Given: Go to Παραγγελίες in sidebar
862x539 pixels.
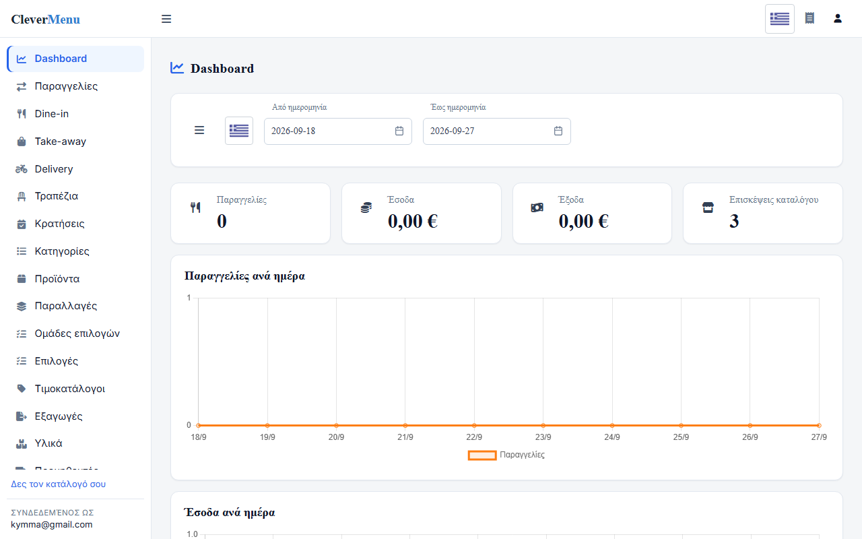Looking at the screenshot, I should click(x=75, y=86).
